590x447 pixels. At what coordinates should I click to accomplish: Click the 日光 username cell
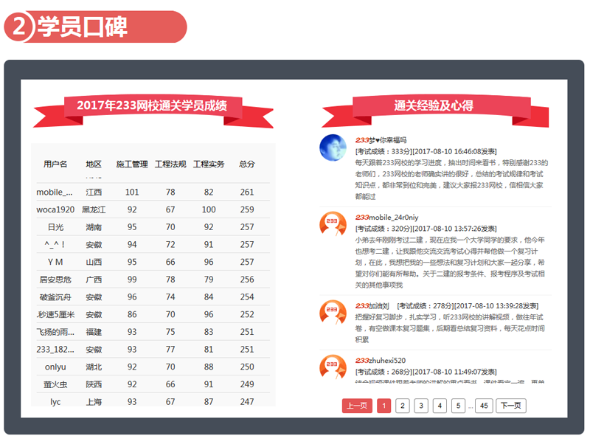point(55,227)
